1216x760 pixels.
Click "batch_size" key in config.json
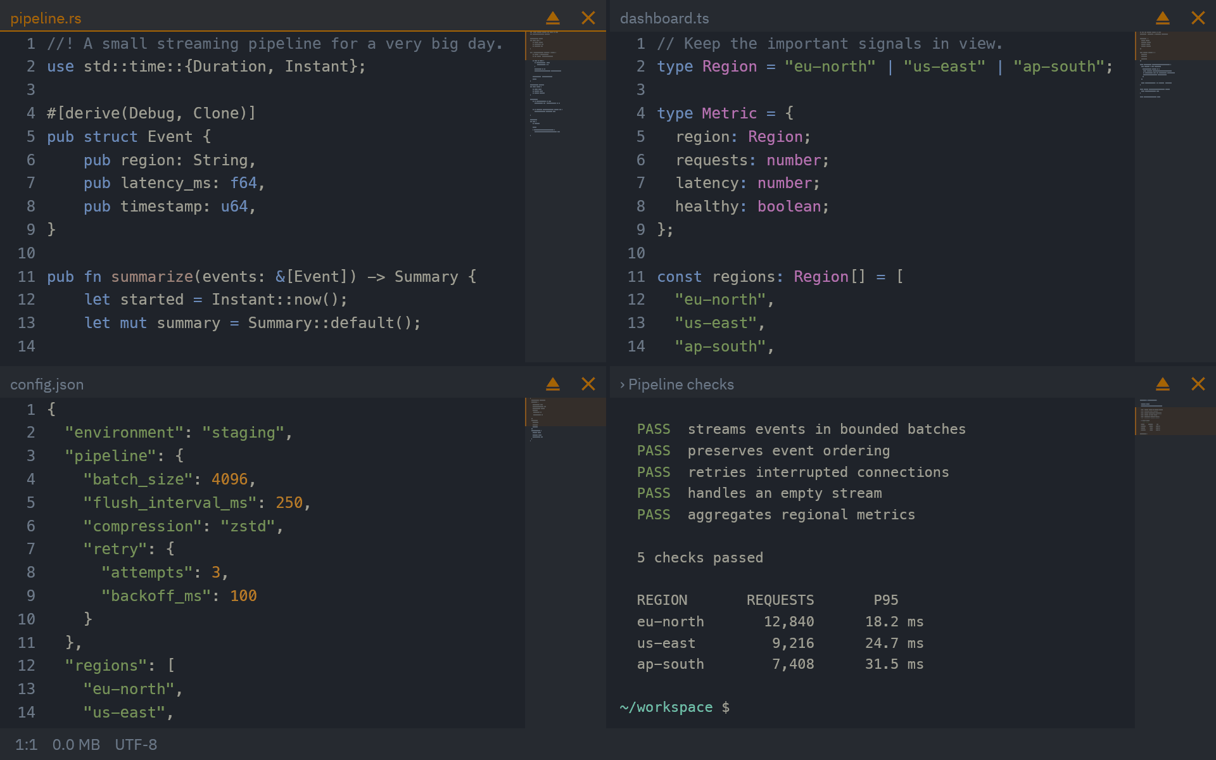click(138, 479)
